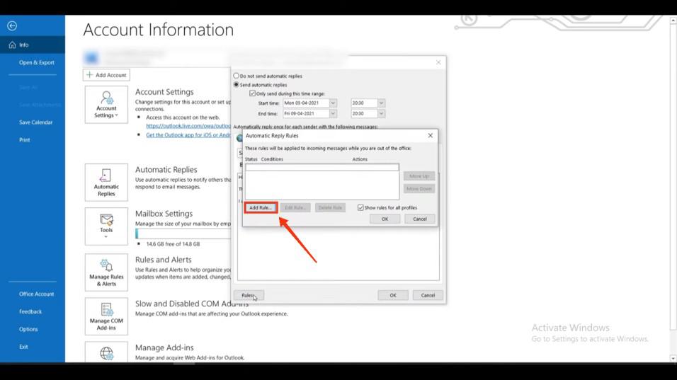Open the mailbox Tools icon button
Viewport: 677px width, 380px height.
coord(106,226)
